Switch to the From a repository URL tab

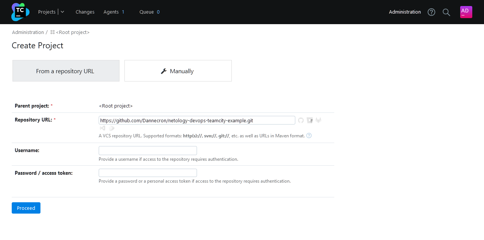click(x=65, y=71)
